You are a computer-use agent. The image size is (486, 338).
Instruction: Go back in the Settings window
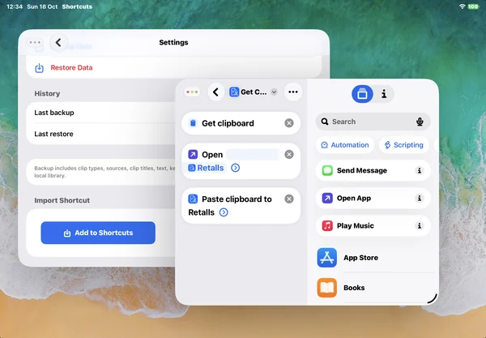tap(58, 42)
